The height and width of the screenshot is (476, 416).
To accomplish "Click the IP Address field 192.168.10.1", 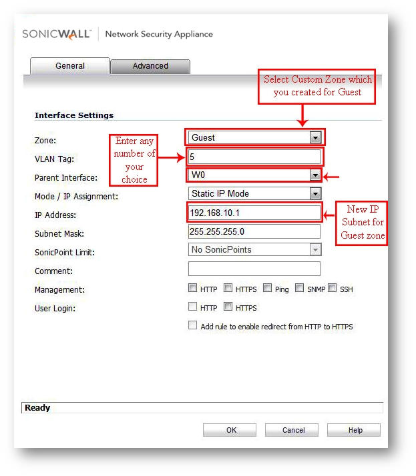I will point(254,213).
